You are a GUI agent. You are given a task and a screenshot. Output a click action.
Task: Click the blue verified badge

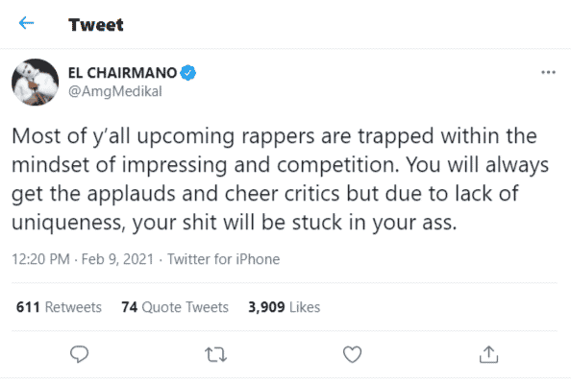point(187,73)
